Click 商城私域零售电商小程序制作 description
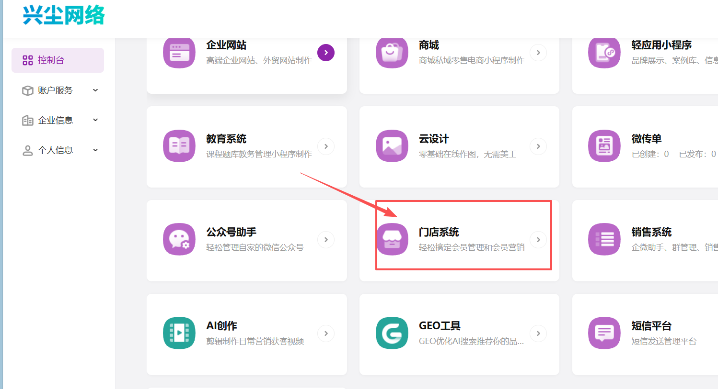 (472, 60)
